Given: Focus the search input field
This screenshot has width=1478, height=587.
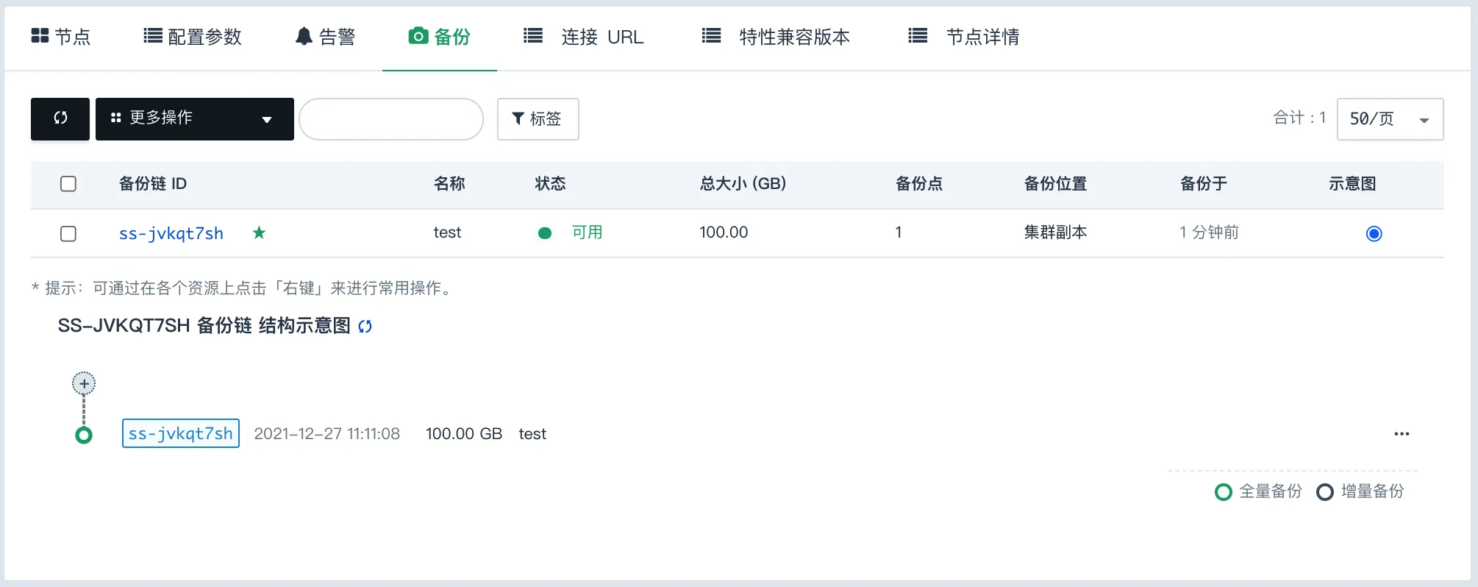Looking at the screenshot, I should [391, 119].
